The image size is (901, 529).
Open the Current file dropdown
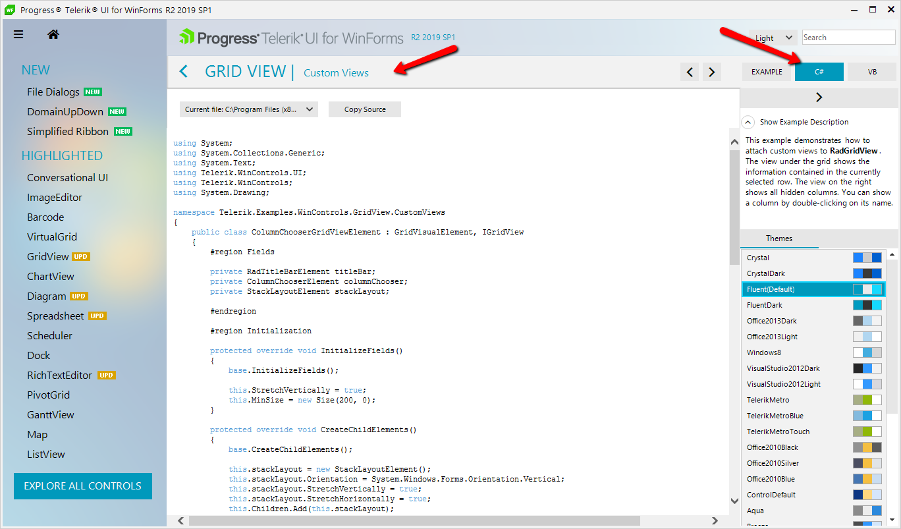[249, 109]
